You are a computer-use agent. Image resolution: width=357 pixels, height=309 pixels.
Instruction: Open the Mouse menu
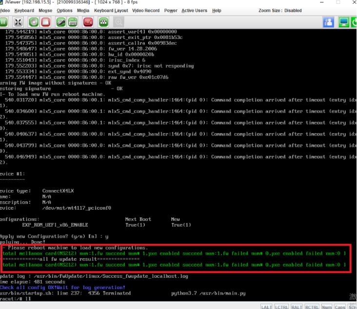[x=45, y=10]
